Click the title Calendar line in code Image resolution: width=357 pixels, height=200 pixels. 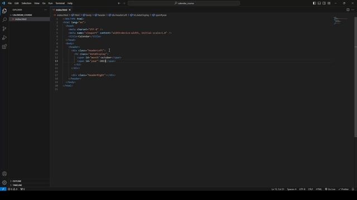click(85, 36)
